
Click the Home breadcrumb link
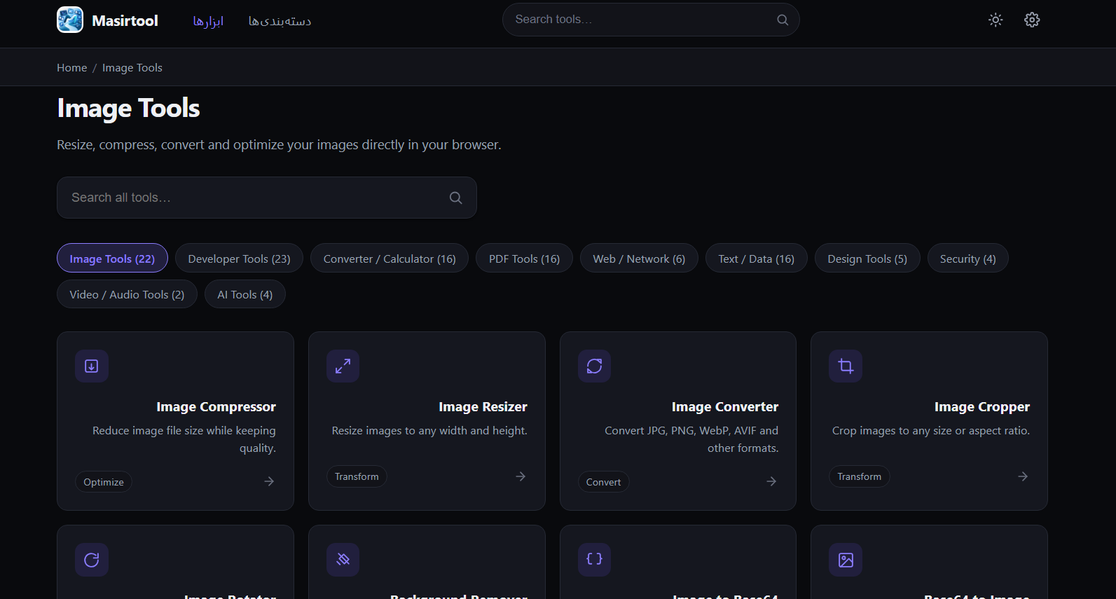72,67
